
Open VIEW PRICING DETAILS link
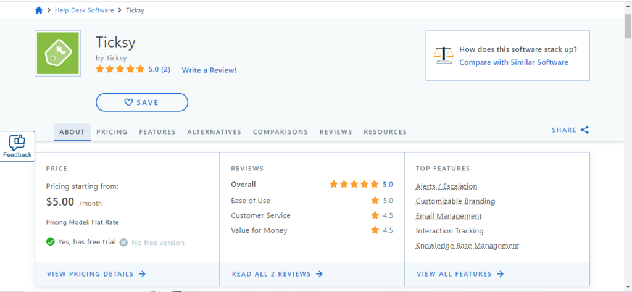point(96,274)
